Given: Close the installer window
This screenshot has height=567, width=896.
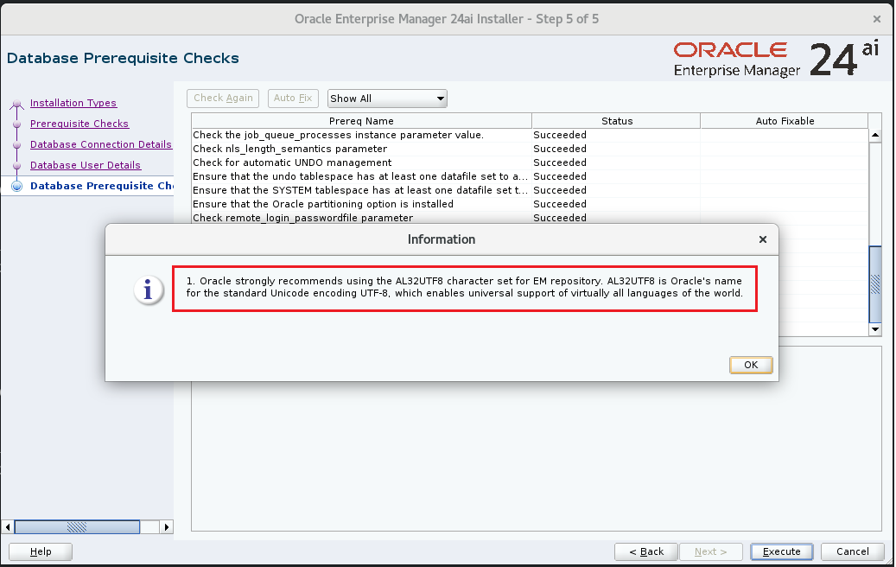Looking at the screenshot, I should coord(877,19).
